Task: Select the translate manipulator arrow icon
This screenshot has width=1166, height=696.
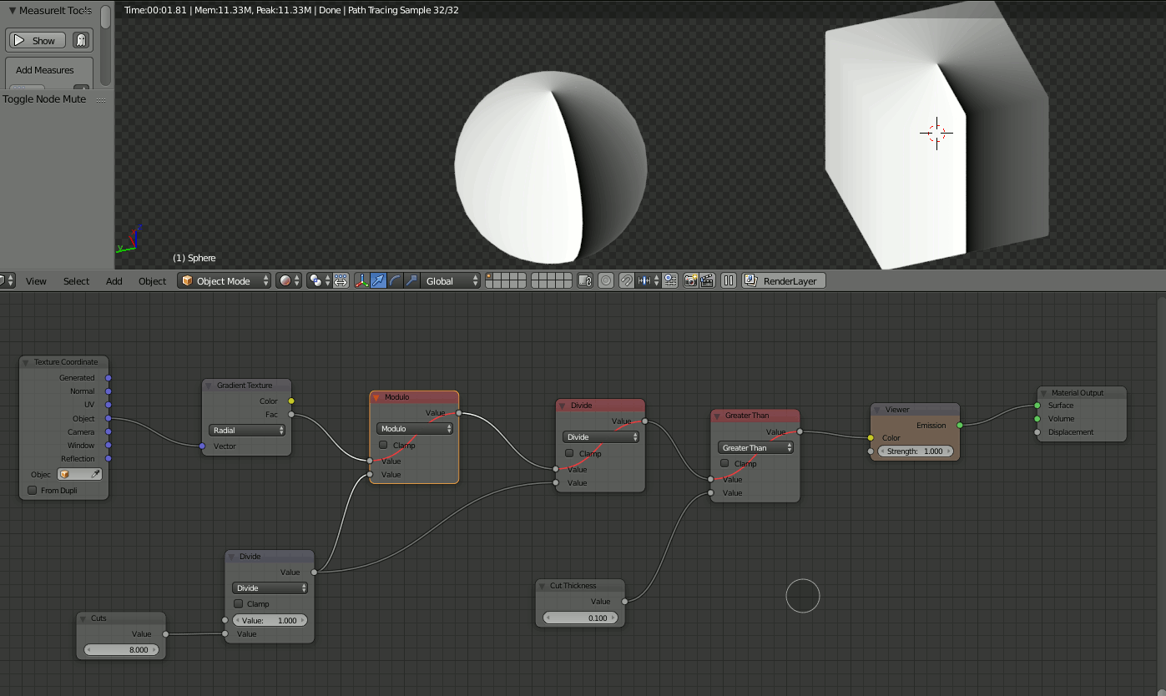Action: [378, 280]
